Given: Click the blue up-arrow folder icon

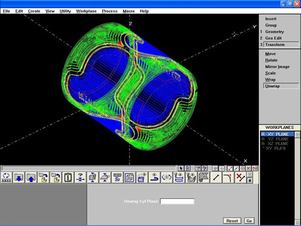Looking at the screenshot, I should [31, 177].
